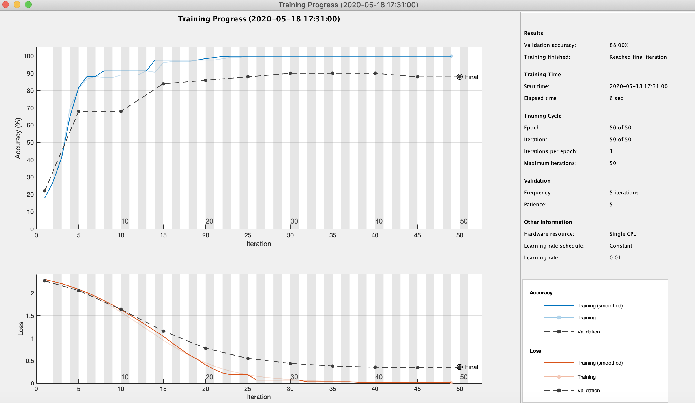Click the final training accuracy data point
Image resolution: width=695 pixels, height=403 pixels.
pos(451,56)
